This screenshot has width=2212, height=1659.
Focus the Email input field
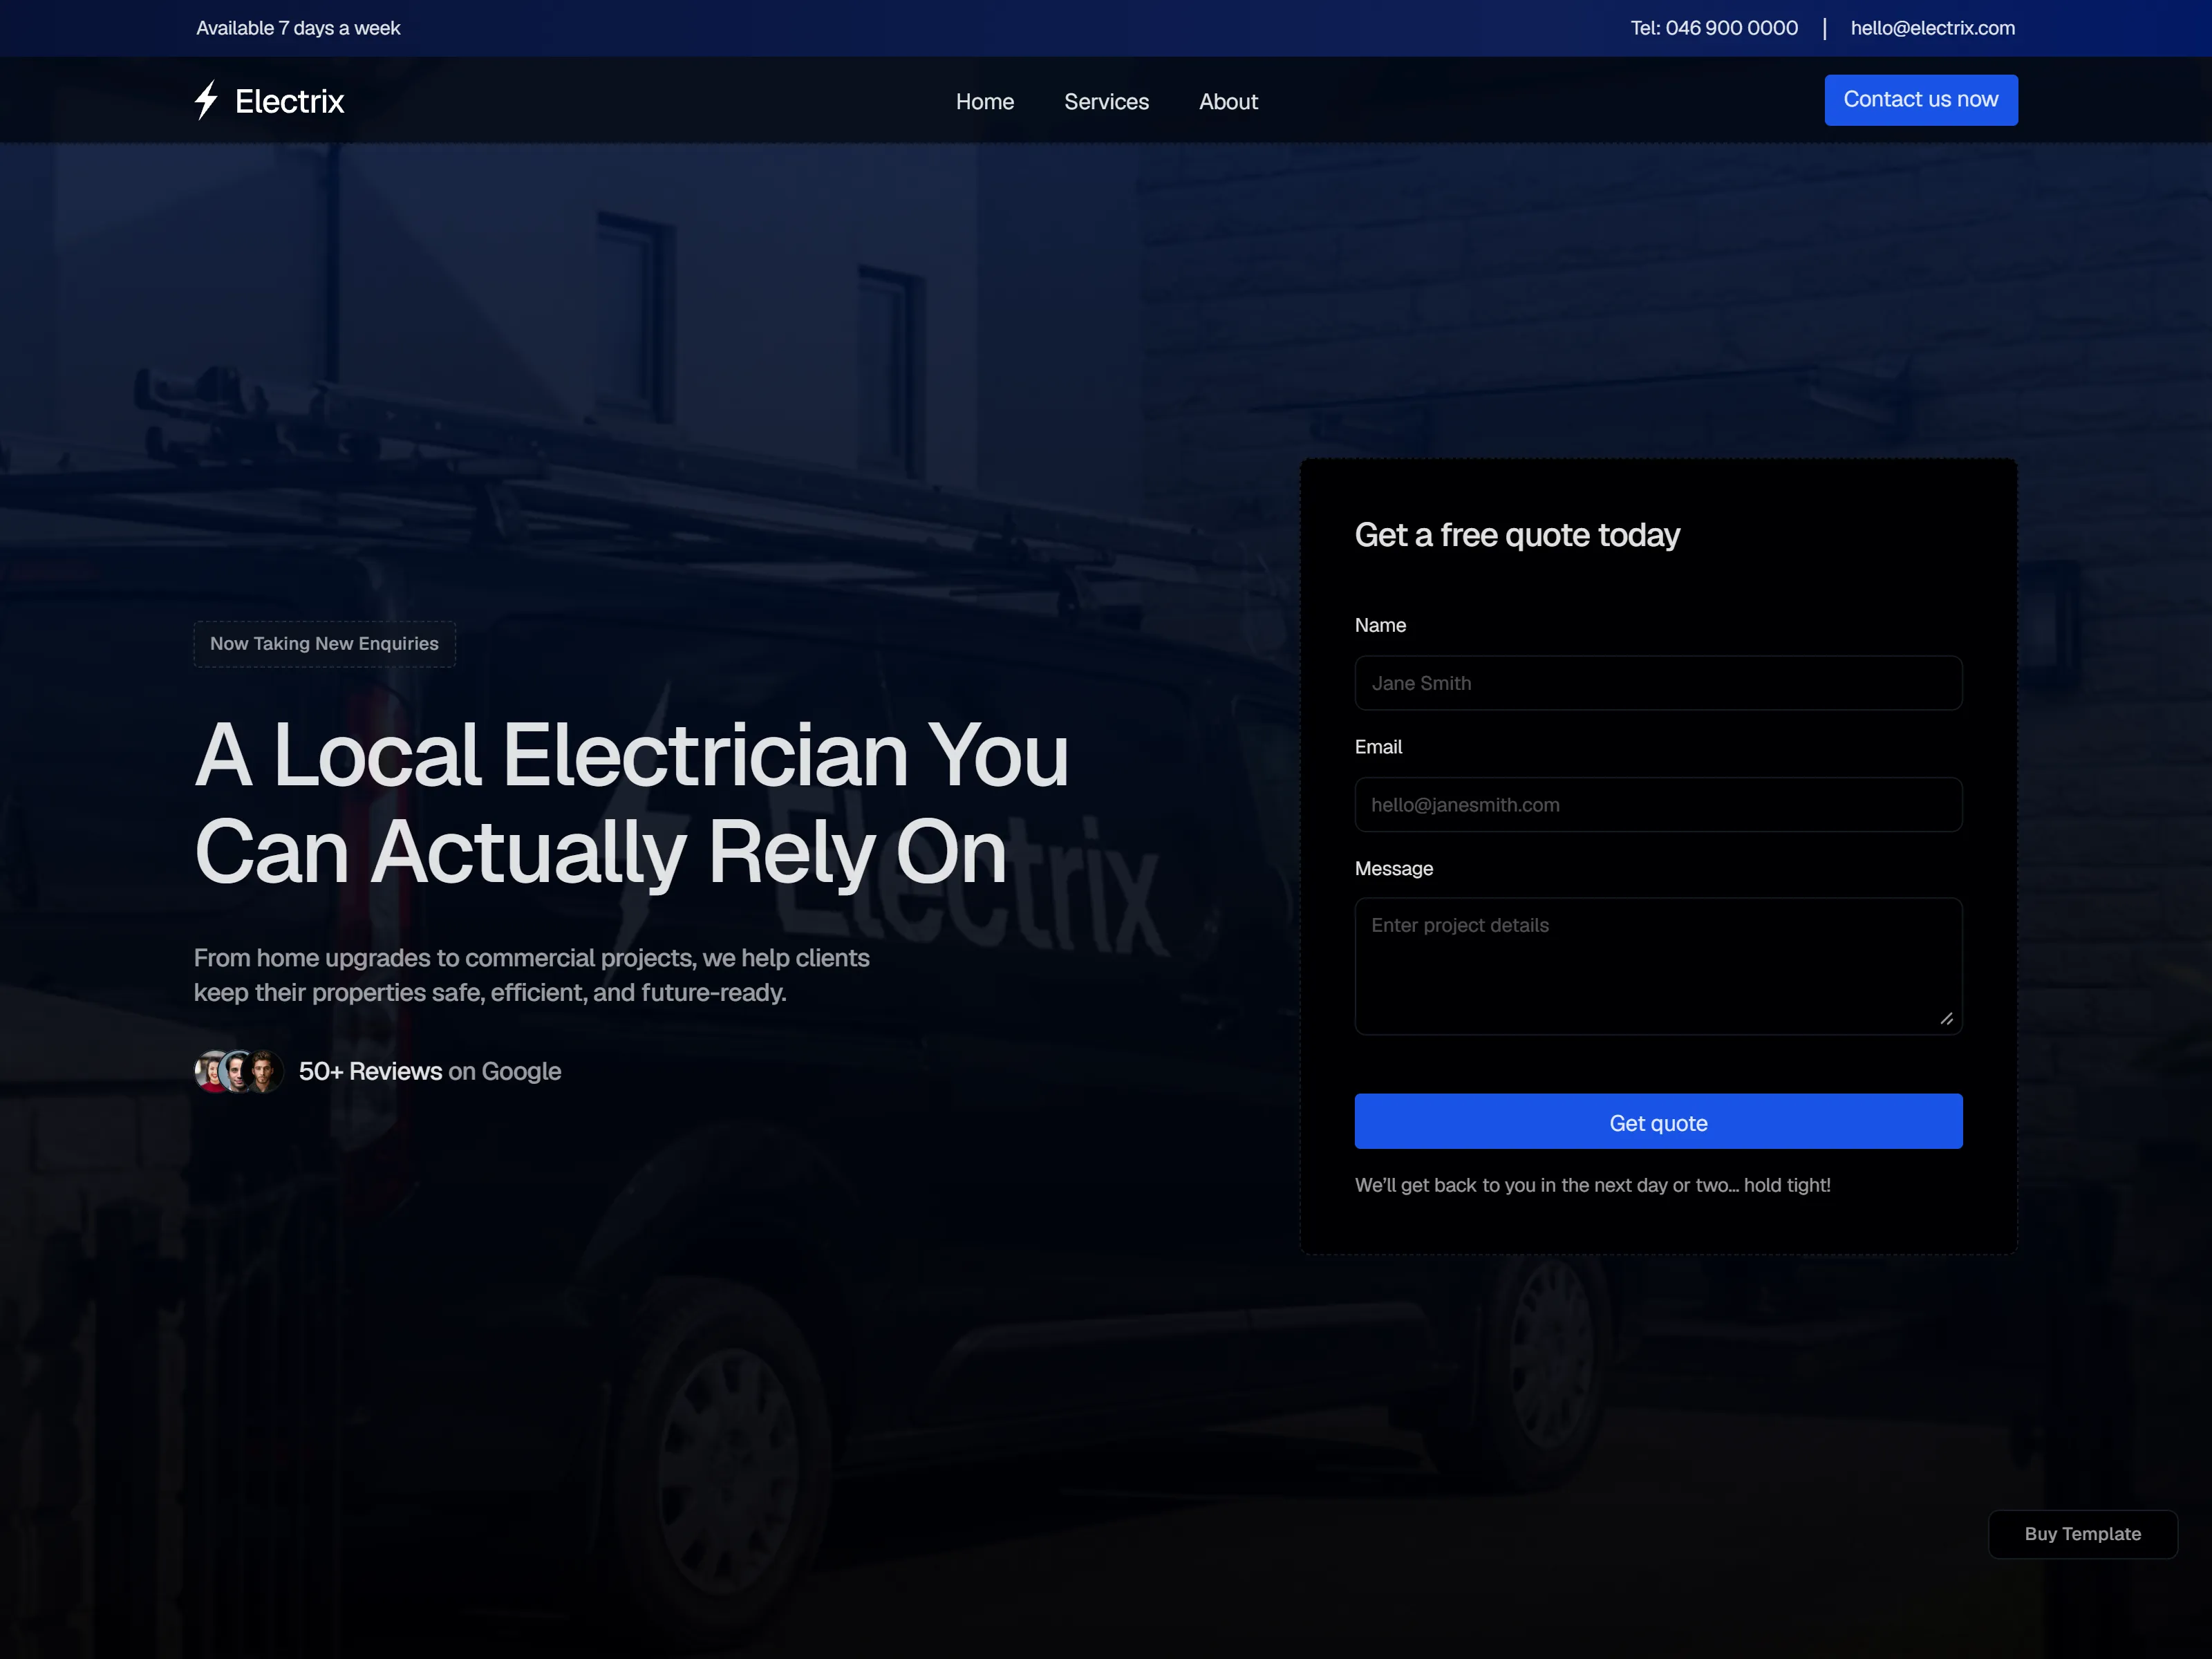[x=1658, y=805]
